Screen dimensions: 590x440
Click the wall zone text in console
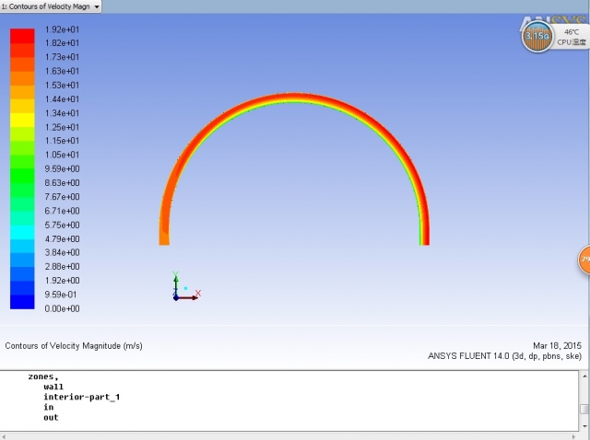pos(53,387)
